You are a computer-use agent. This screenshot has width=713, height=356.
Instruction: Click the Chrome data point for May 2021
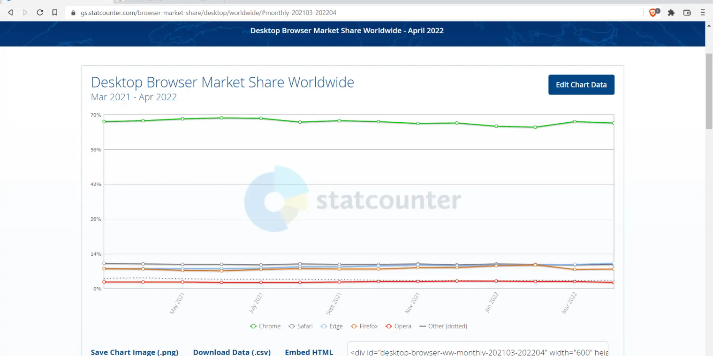tap(182, 119)
